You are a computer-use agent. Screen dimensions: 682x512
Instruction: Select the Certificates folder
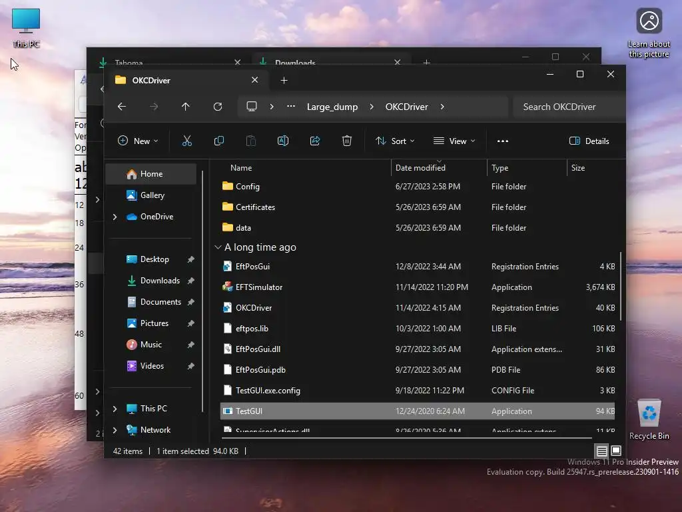(x=418, y=207)
